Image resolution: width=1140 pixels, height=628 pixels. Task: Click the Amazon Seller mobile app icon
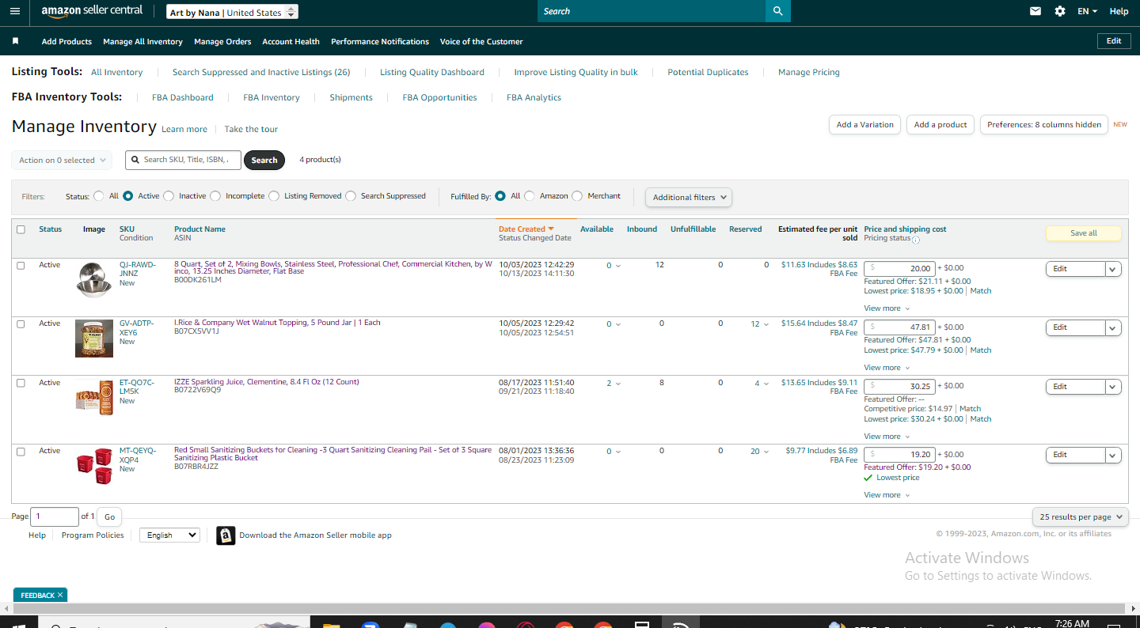(x=226, y=535)
